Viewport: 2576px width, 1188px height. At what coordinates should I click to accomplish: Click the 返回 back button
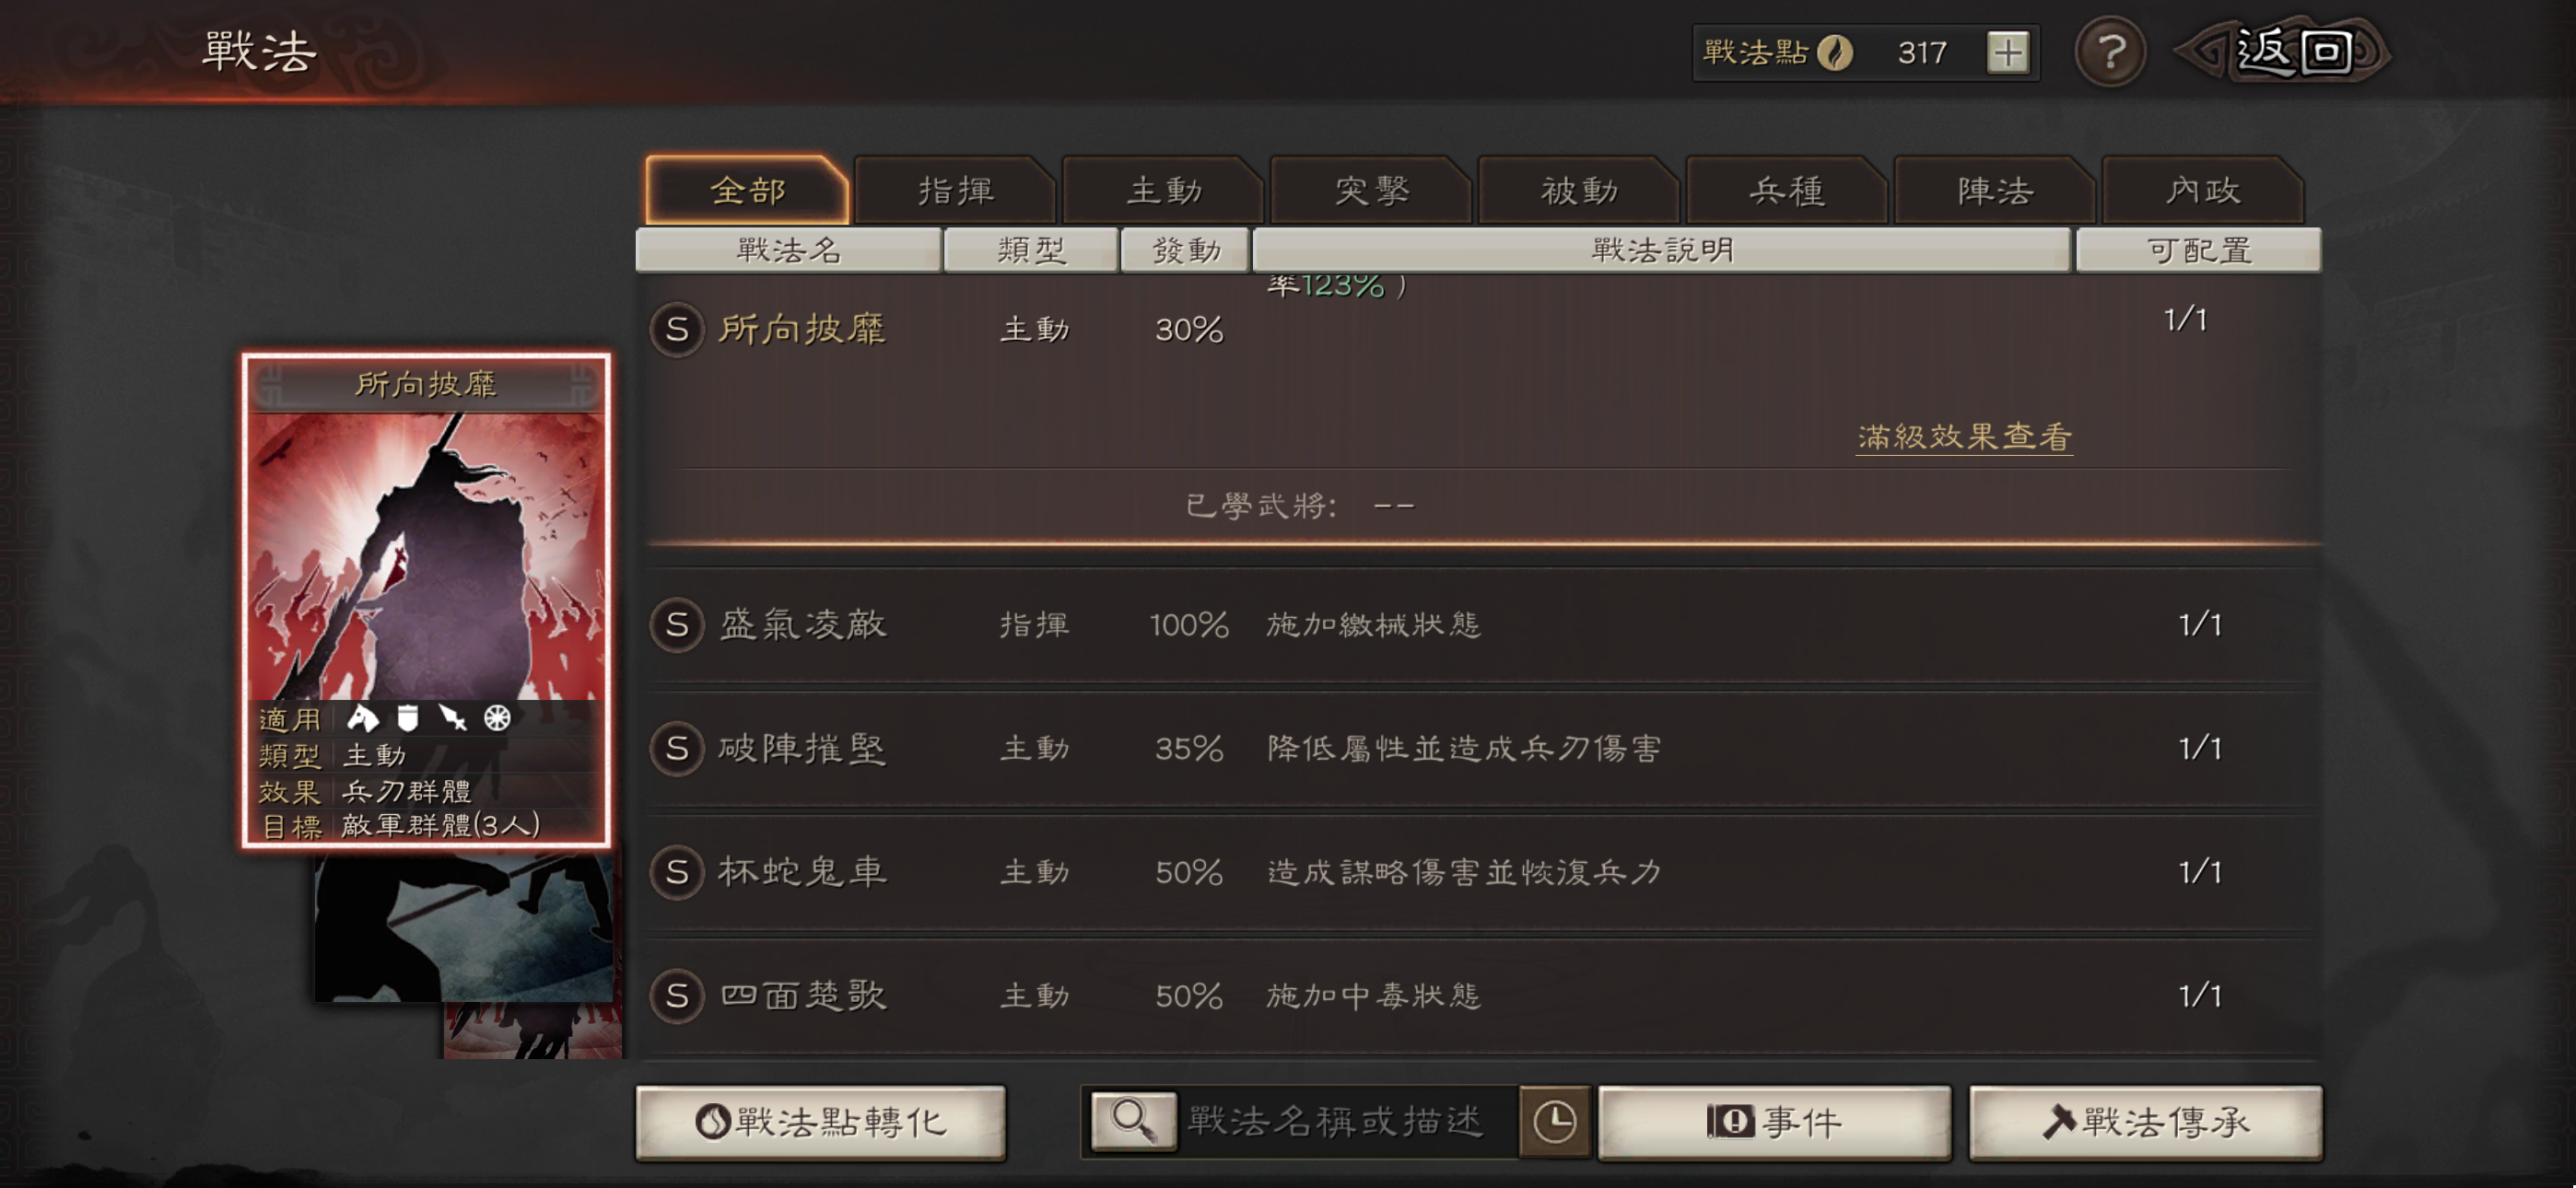pos(2285,51)
